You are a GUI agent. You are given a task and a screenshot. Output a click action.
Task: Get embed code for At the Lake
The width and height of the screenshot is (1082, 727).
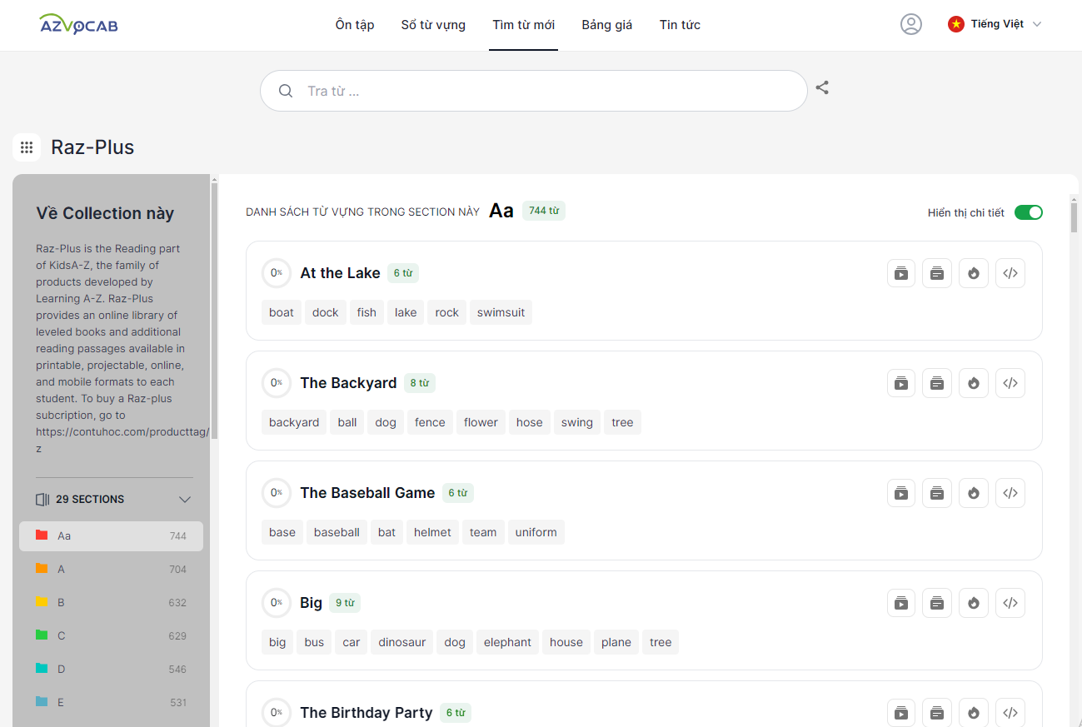[x=1010, y=273]
